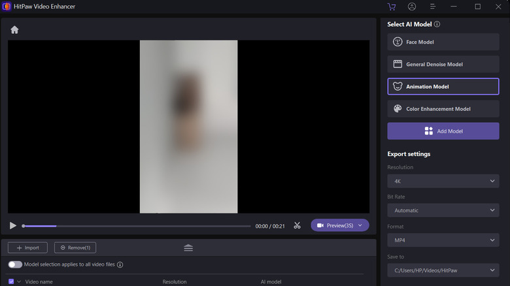Image resolution: width=510 pixels, height=286 pixels.
Task: Click the collapse panel layers icon
Action: click(x=188, y=247)
